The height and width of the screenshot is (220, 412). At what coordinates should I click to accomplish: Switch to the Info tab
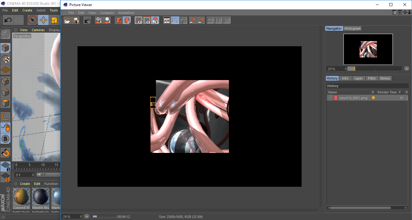[x=345, y=78]
